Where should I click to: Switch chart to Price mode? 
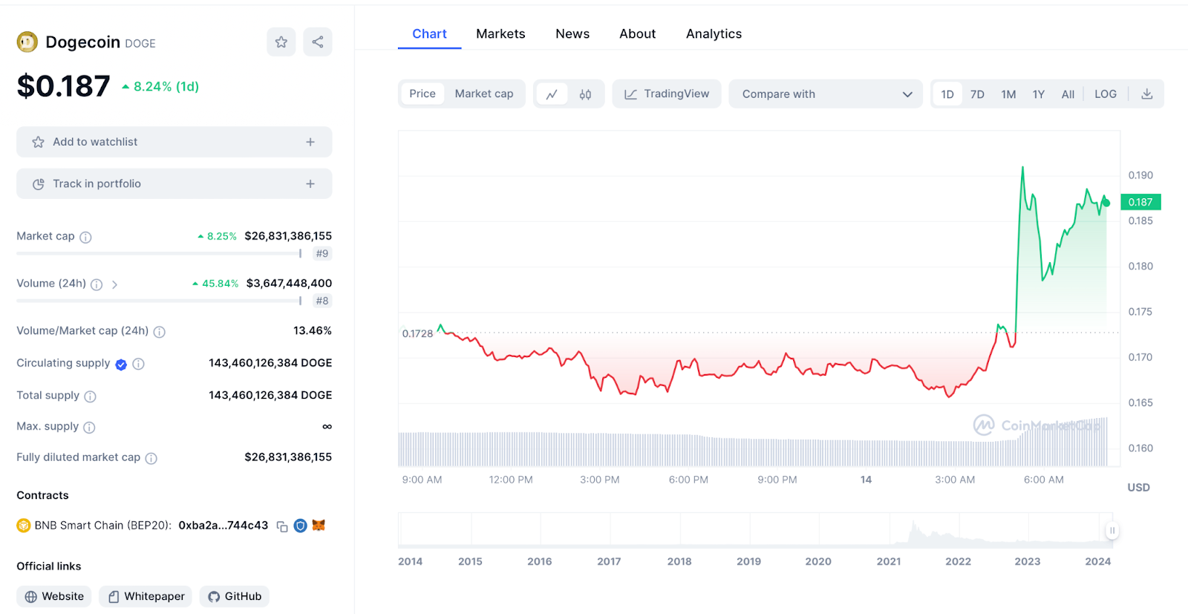(x=422, y=94)
